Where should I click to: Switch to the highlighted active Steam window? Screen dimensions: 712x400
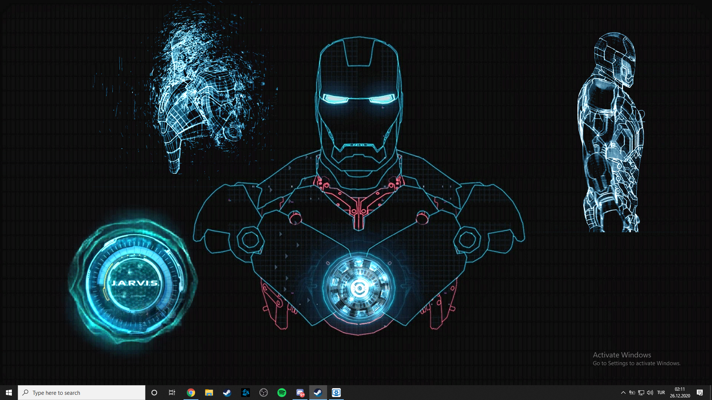click(x=318, y=393)
